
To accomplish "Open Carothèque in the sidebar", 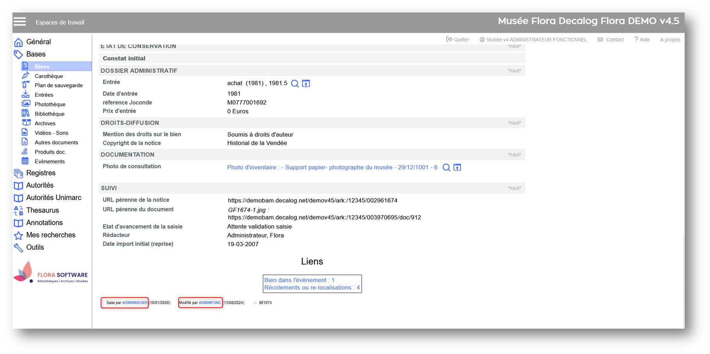I will click(48, 76).
